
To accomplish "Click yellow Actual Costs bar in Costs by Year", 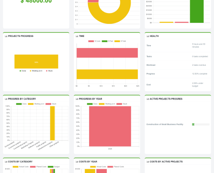I will pos(90,171).
